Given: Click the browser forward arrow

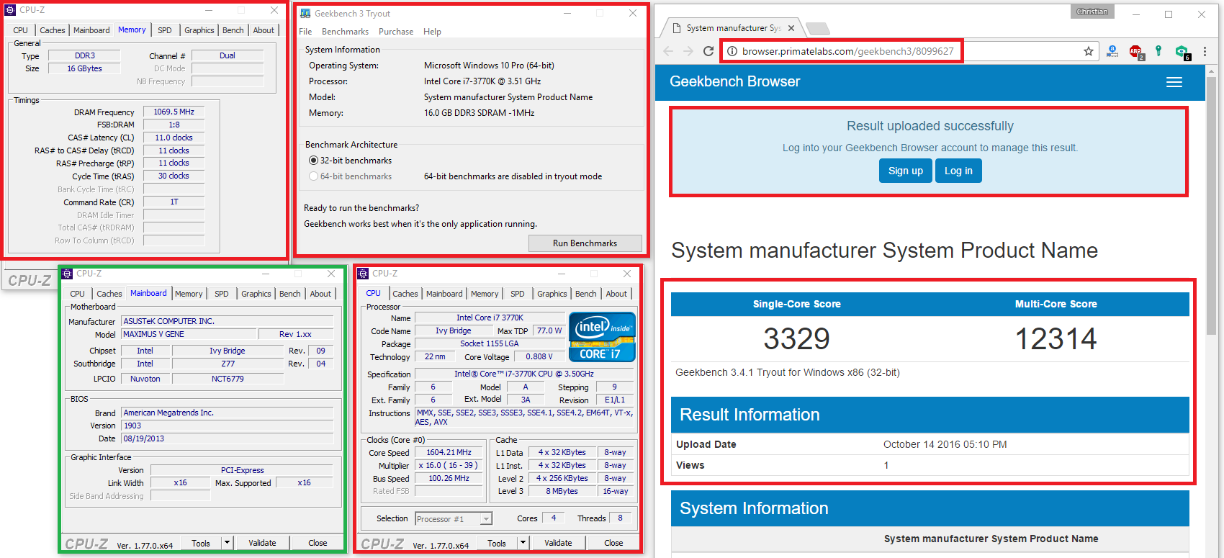Looking at the screenshot, I should [x=688, y=51].
